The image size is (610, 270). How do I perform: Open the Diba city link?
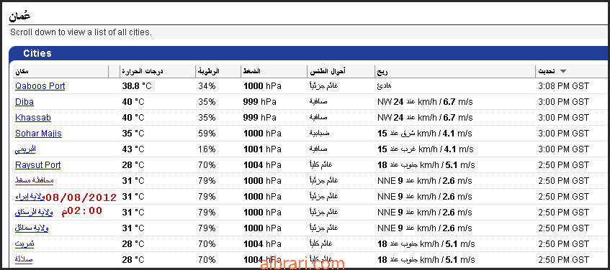pyautogui.click(x=24, y=102)
